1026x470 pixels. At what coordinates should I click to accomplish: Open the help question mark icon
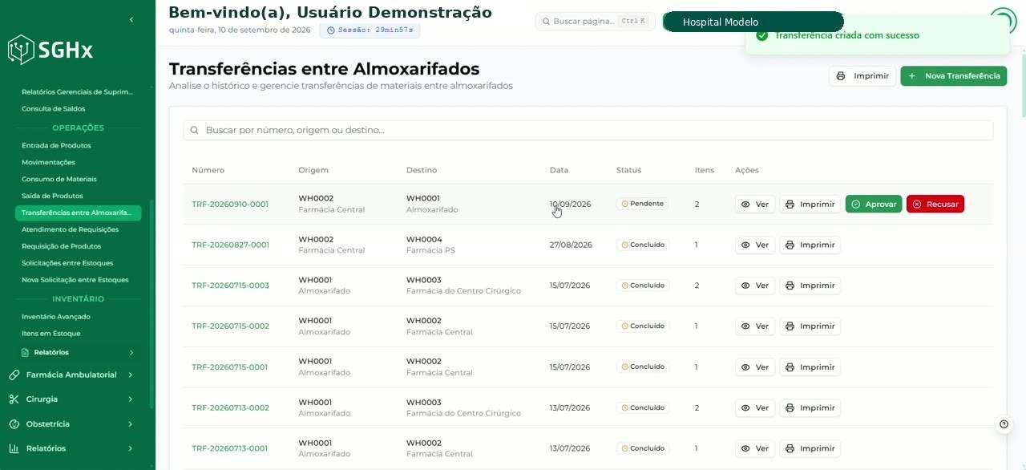[1004, 424]
